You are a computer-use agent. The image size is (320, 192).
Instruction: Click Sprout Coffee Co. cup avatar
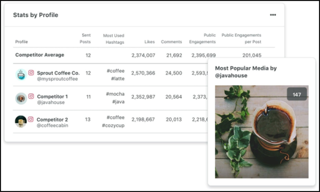tap(21, 74)
